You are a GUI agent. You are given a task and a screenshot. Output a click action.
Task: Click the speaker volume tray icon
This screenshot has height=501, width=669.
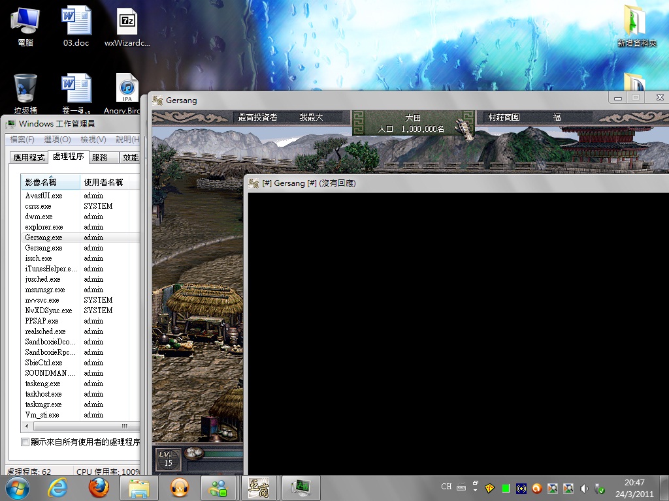(x=584, y=488)
